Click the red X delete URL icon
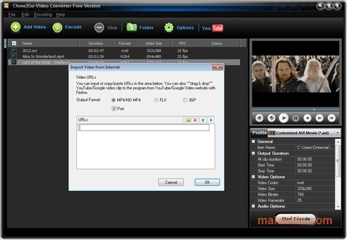Screen dimensions: 347x240 point(195,119)
